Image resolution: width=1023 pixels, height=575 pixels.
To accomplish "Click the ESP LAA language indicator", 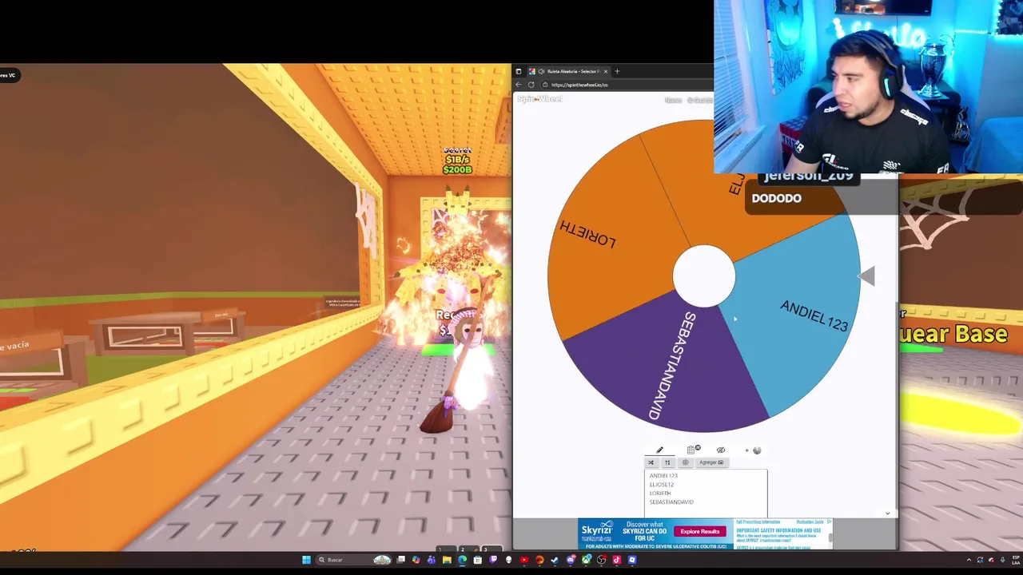I will [x=1017, y=558].
